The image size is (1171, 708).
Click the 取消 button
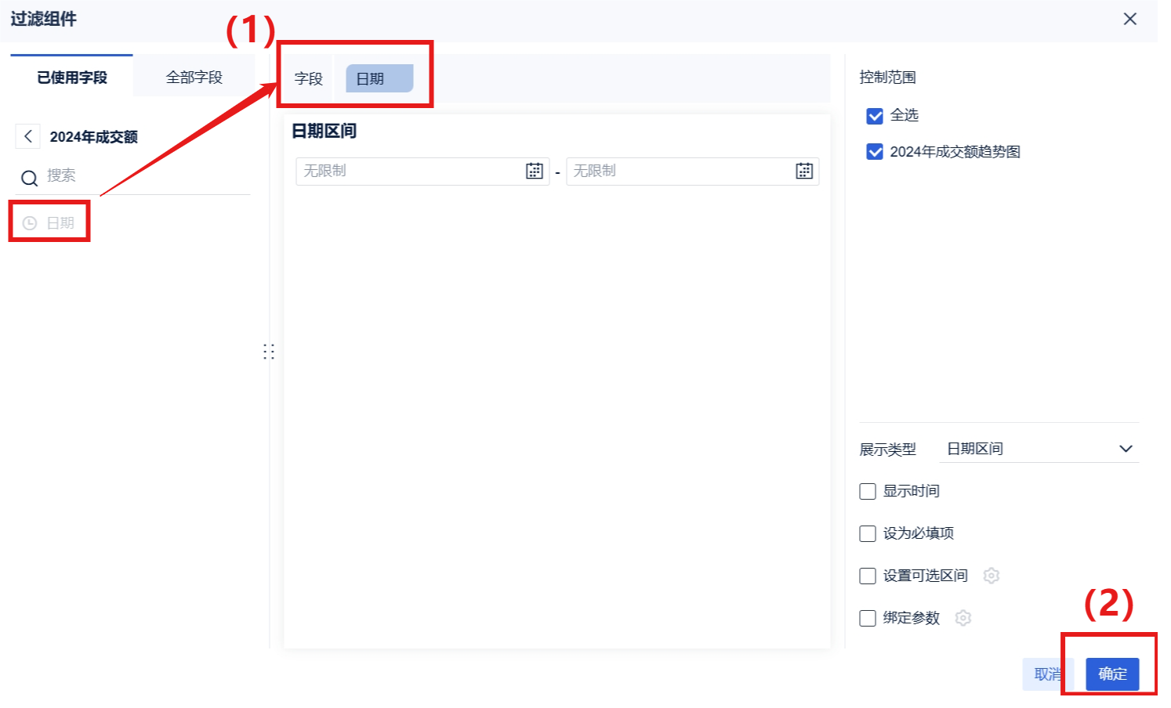click(x=1048, y=674)
